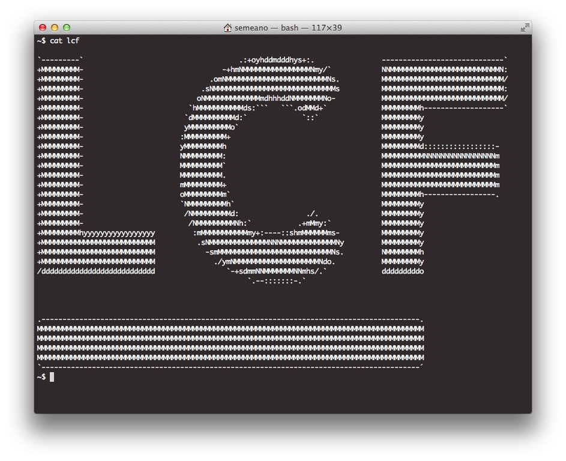Toggle full screen with title bar arrows icon
566x461 pixels.
pos(525,28)
